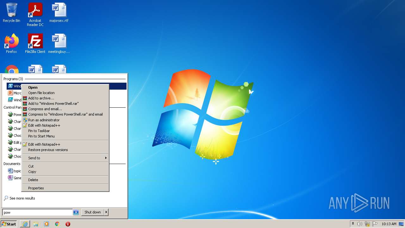This screenshot has width=405, height=228.
Task: Choose Open file location
Action: coord(65,93)
